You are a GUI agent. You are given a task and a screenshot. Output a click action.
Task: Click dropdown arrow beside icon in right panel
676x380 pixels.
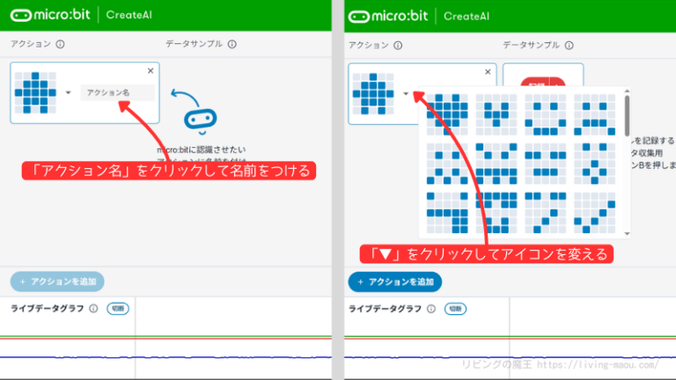[406, 92]
